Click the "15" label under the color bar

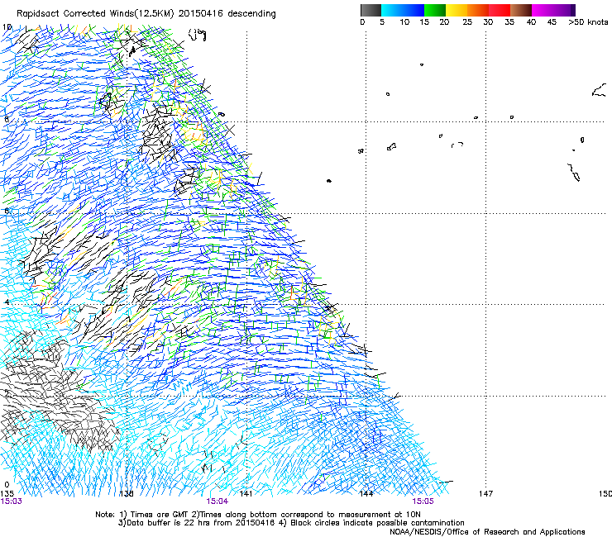pos(424,22)
